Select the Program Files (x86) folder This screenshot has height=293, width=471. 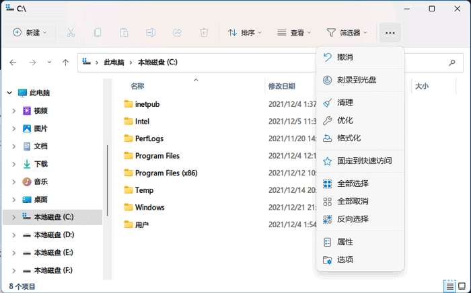tap(166, 173)
